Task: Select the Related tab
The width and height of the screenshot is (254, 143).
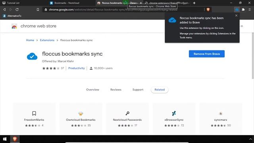Action: [160, 90]
